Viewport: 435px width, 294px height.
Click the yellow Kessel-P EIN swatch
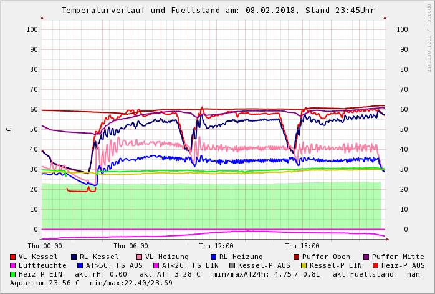point(304,265)
